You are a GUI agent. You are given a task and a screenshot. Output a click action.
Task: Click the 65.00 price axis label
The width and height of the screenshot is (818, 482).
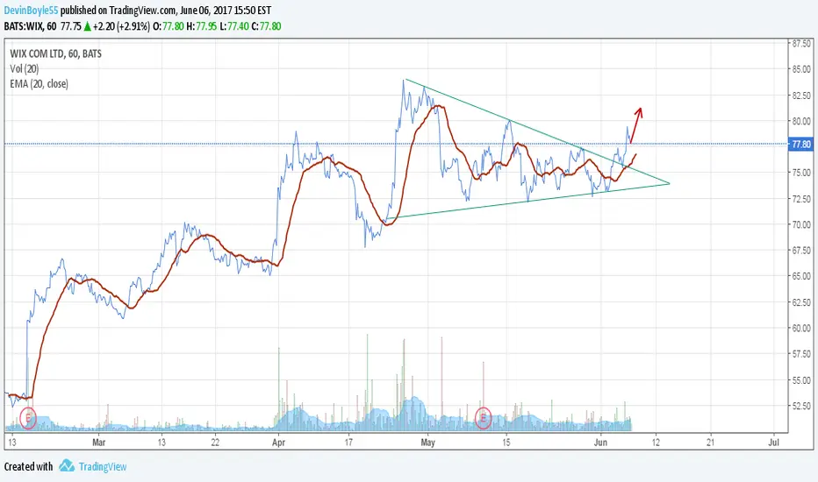[801, 276]
